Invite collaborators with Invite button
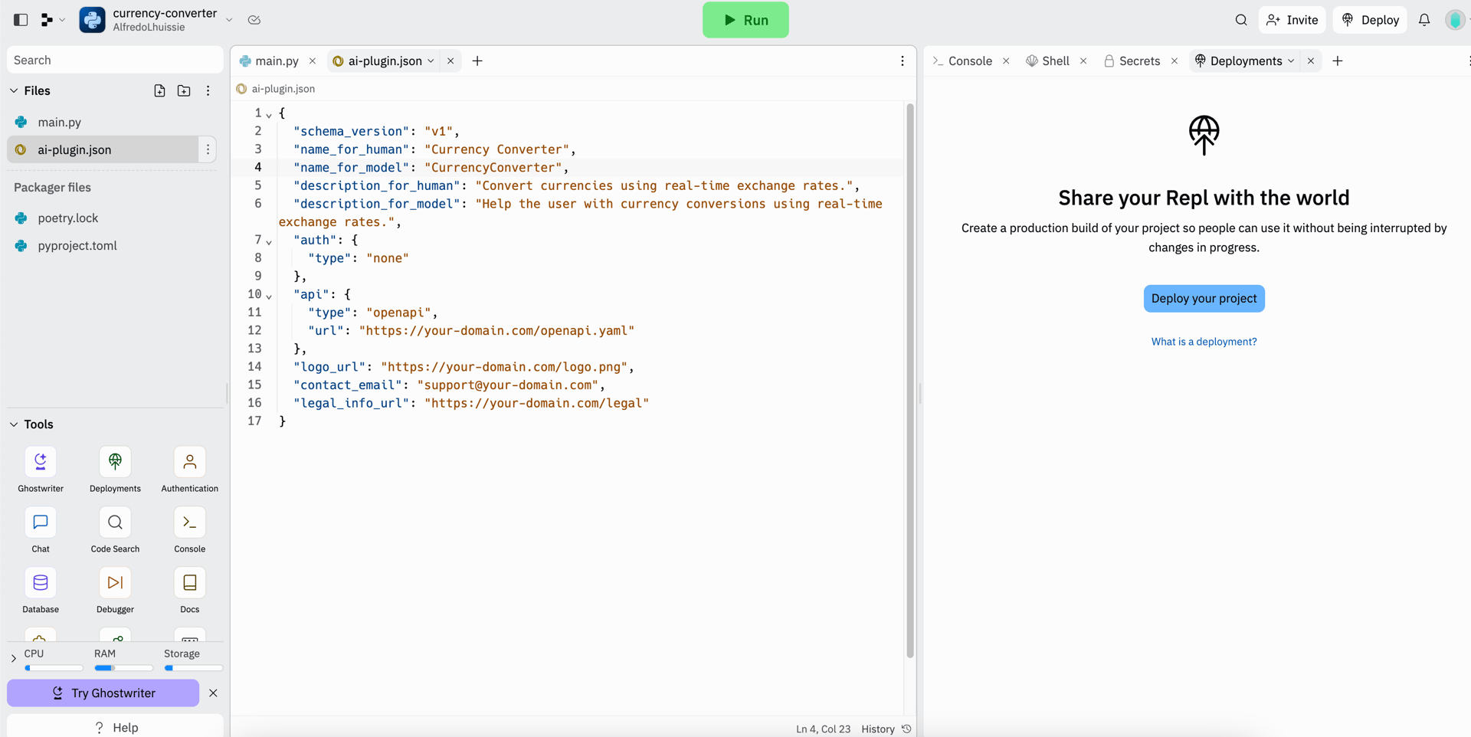1471x737 pixels. (x=1292, y=20)
